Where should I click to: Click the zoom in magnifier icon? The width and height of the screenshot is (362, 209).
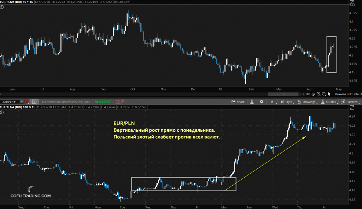[319, 94]
